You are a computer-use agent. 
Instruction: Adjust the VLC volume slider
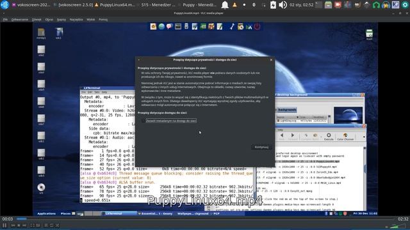tap(397, 226)
